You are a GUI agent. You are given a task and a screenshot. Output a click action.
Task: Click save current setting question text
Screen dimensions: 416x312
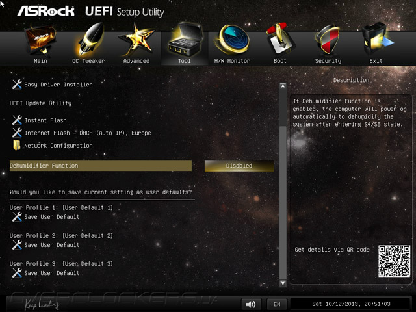pyautogui.click(x=101, y=192)
